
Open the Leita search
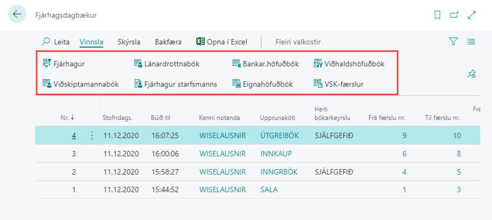(56, 42)
